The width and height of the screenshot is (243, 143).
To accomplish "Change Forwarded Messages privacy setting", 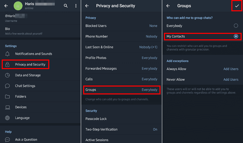I will 121,68.
